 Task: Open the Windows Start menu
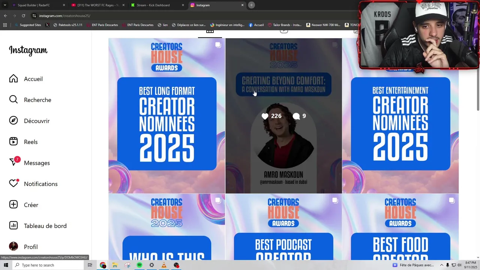[x=6, y=265]
